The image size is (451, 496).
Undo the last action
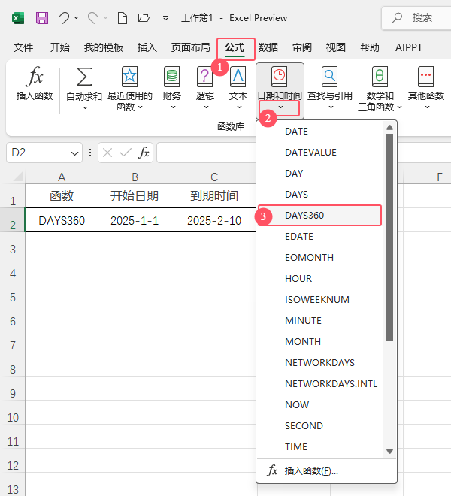[64, 17]
